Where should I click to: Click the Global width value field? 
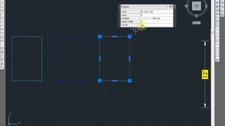pyautogui.click(x=157, y=22)
